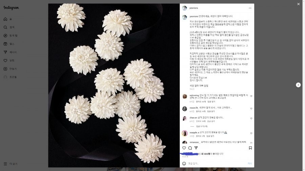Open Reels icon in the sidebar
This screenshot has width=305, height=171.
5,44
